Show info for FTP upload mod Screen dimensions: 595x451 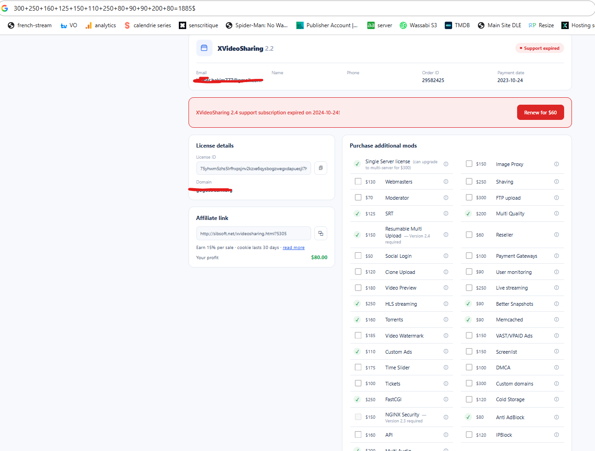click(x=556, y=198)
